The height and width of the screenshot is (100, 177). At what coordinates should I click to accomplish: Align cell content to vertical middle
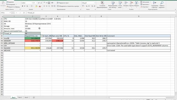(47, 3)
